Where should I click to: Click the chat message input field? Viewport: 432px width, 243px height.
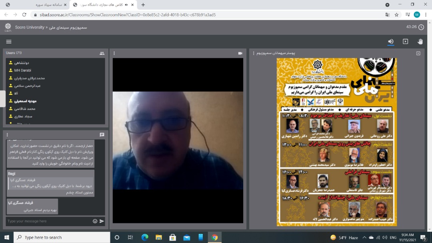tap(49, 221)
